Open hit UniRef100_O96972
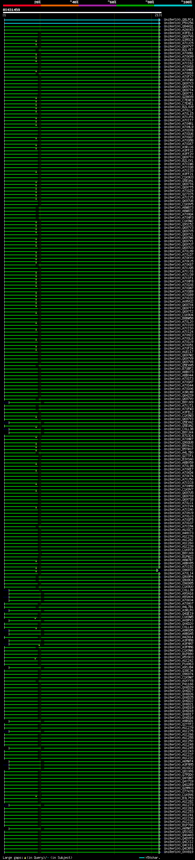195x860 pixels. (174, 570)
